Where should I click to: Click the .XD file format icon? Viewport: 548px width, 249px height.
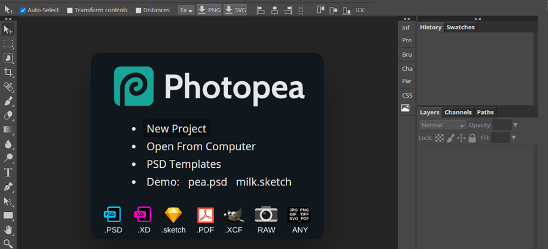point(142,214)
